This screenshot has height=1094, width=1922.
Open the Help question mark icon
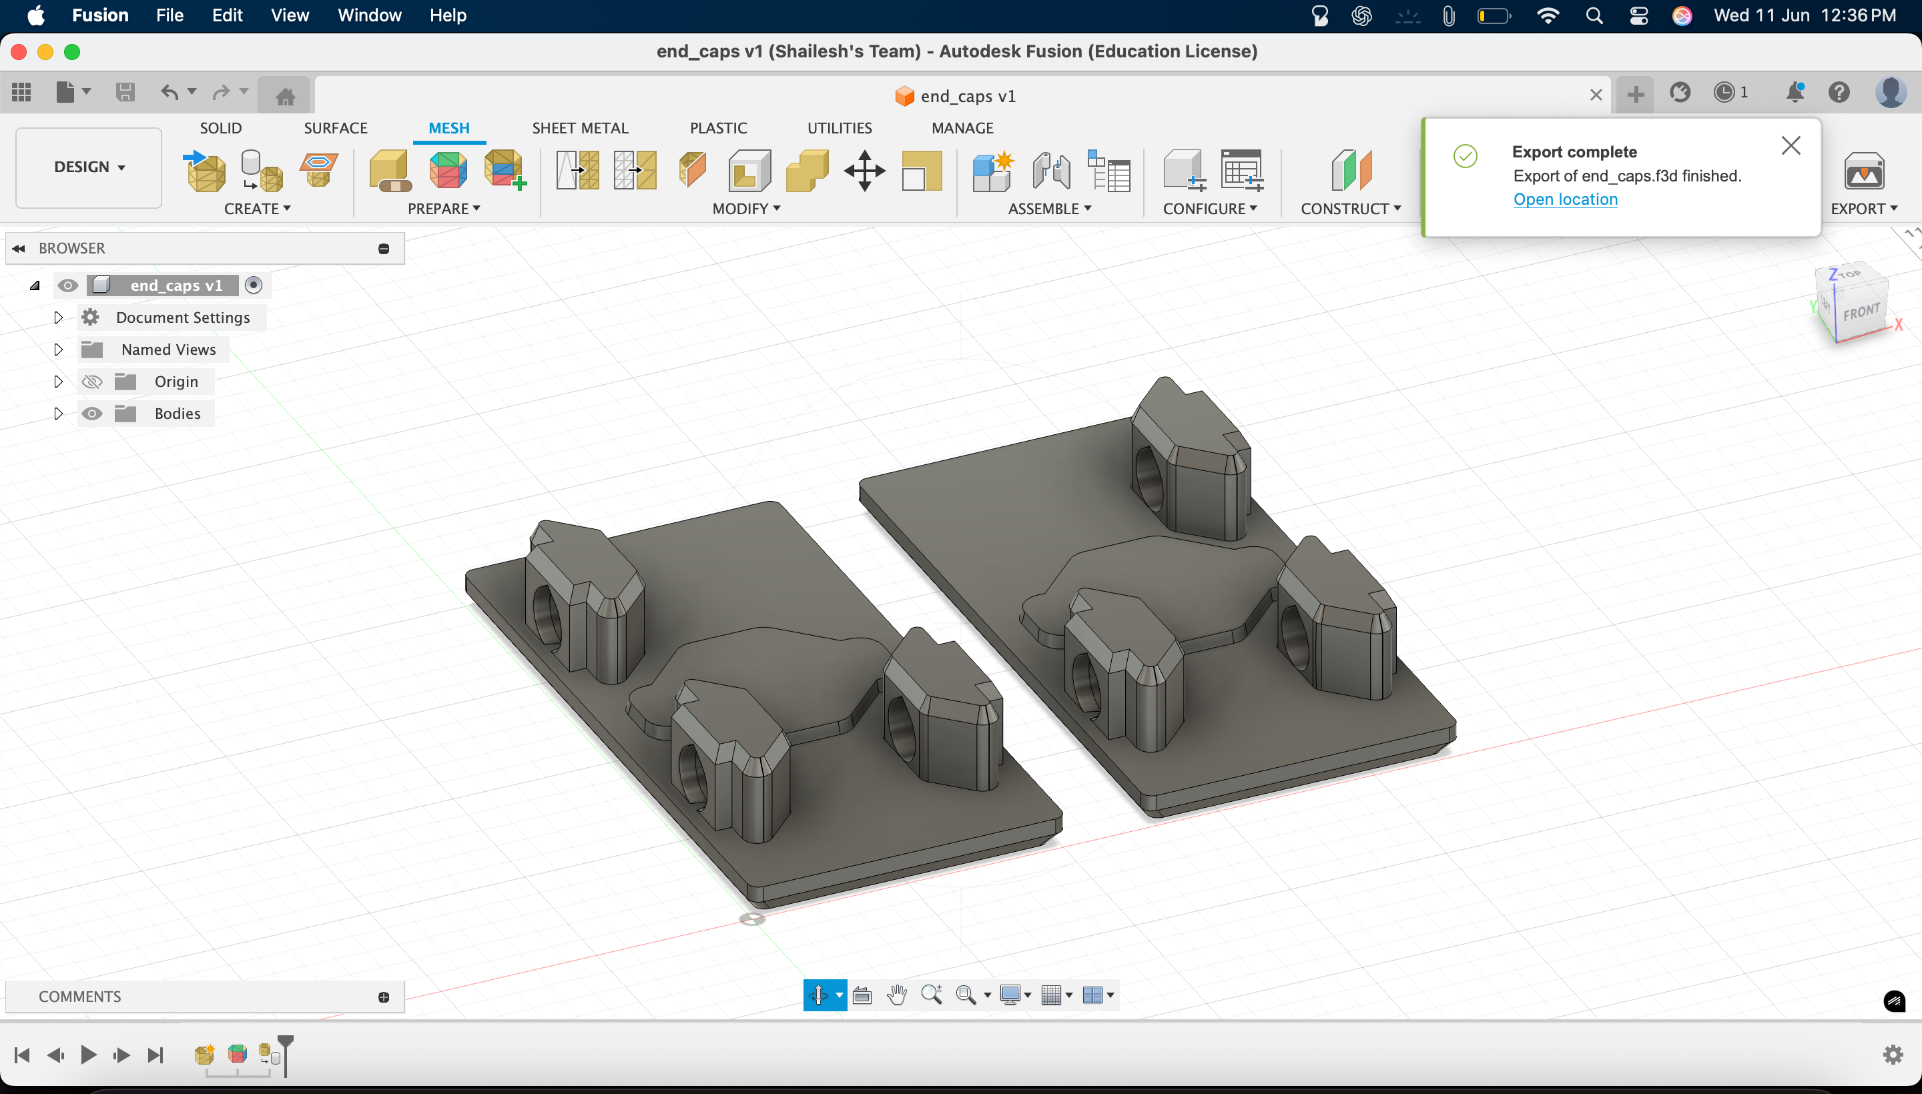1839,93
